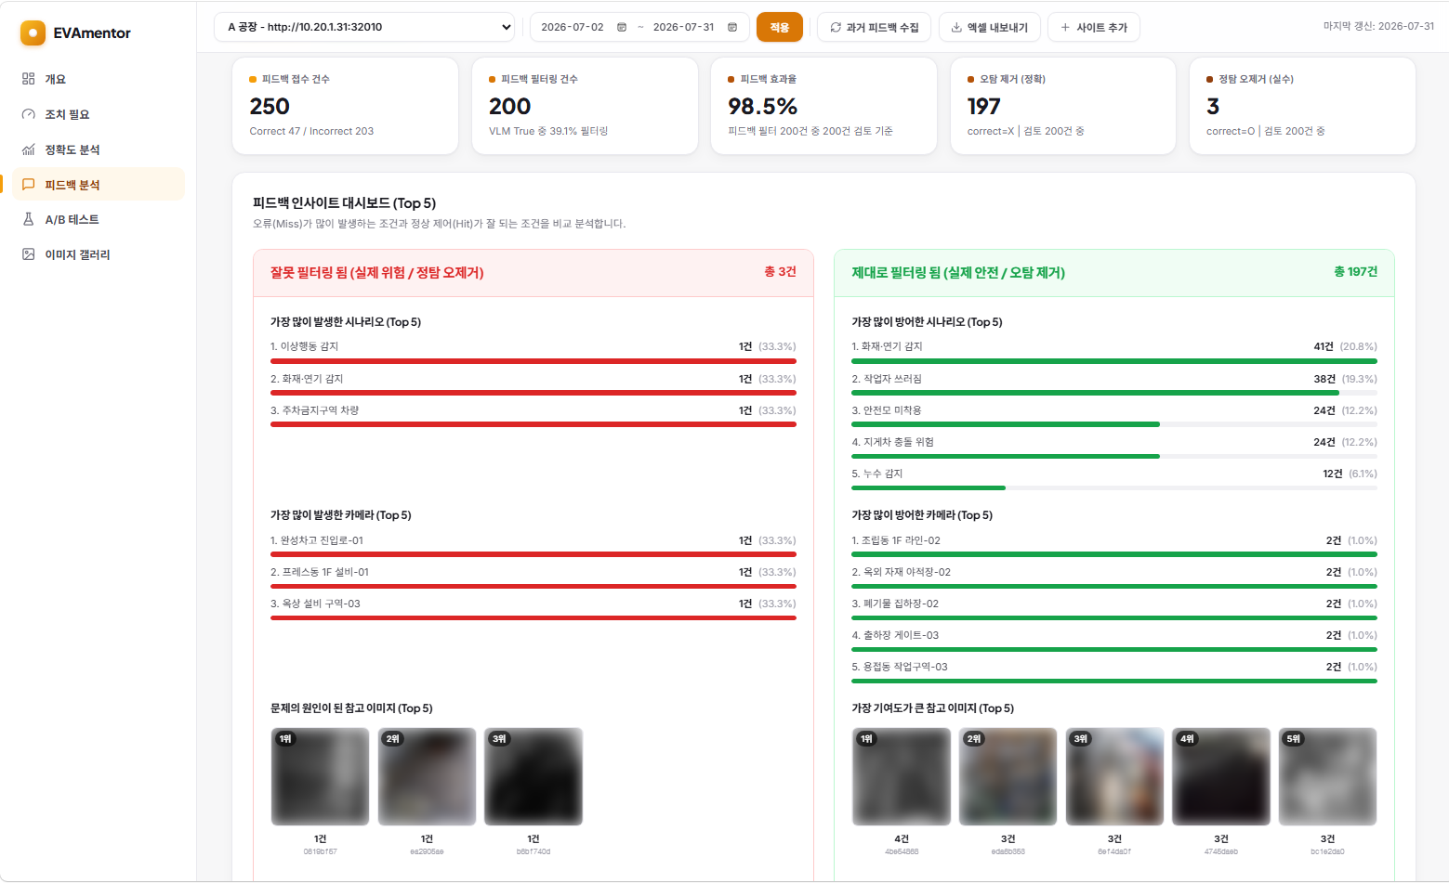
Task: Open rank 5 contributing image bc1e2da0
Action: point(1328,776)
